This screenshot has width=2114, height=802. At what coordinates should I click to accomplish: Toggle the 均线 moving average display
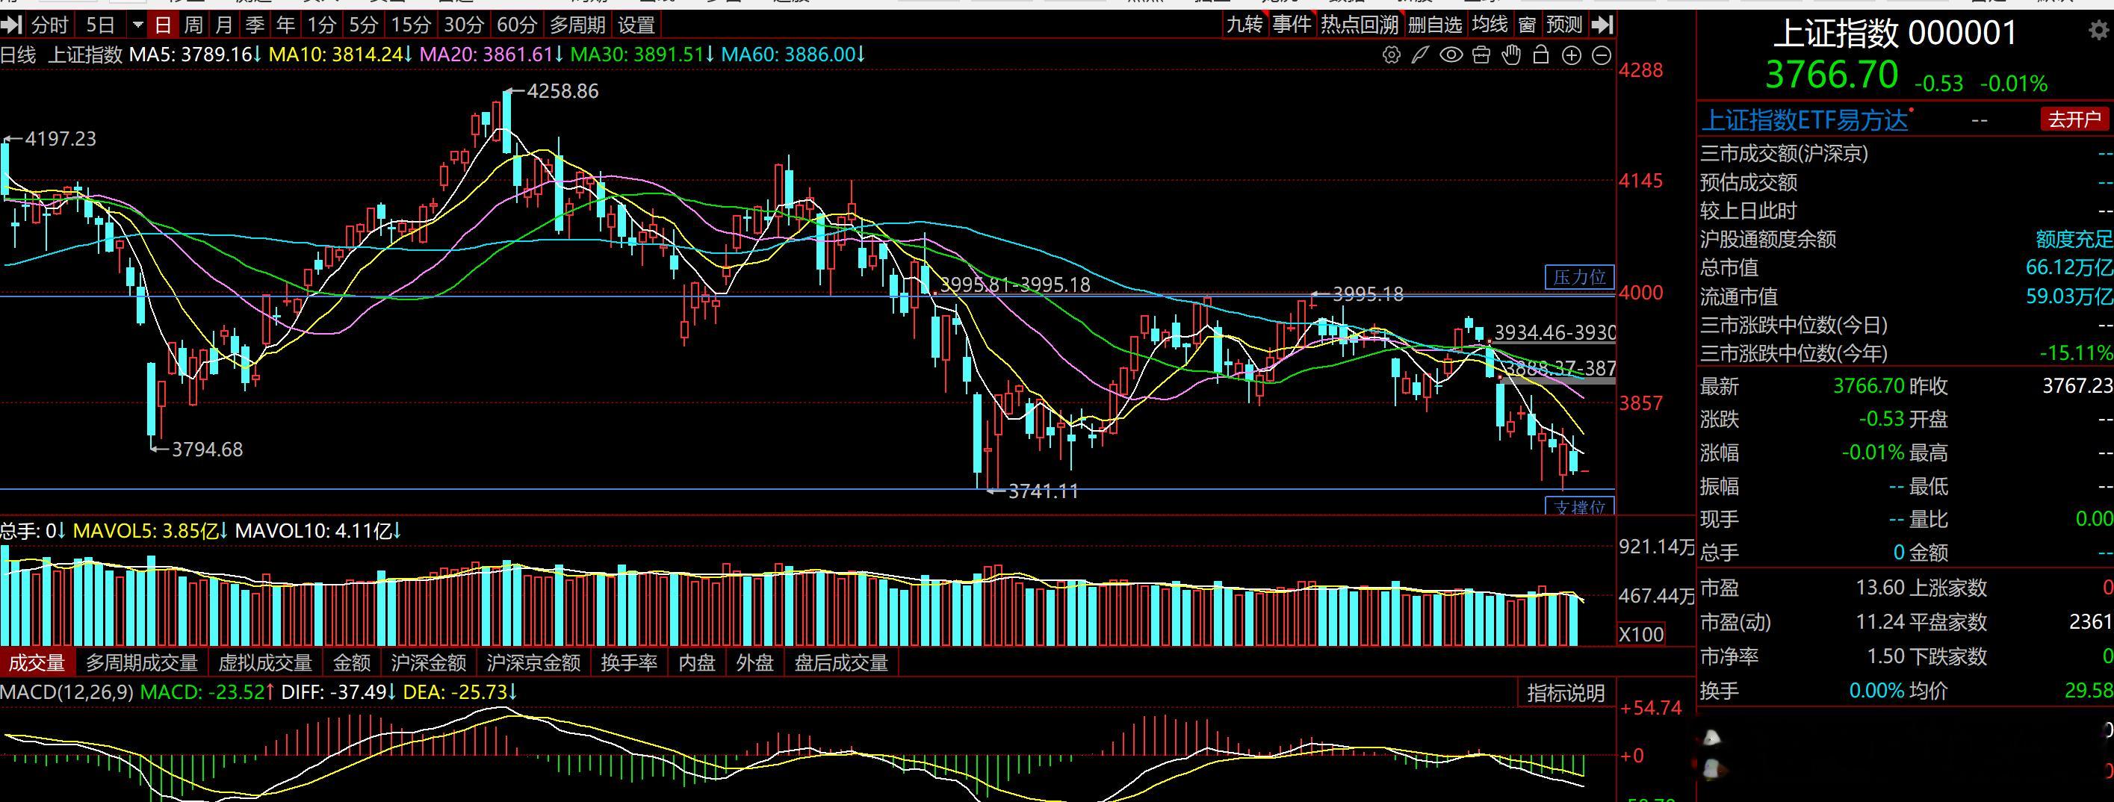pyautogui.click(x=1489, y=25)
